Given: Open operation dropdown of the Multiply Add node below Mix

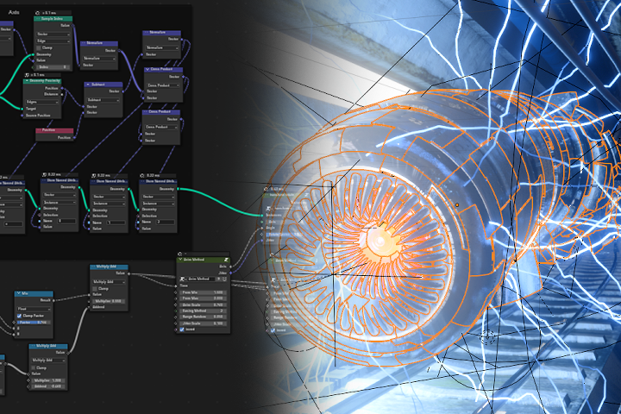Looking at the screenshot, I should point(48,361).
